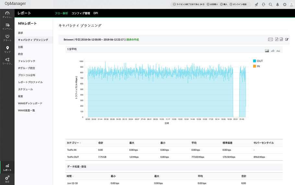Open アラート in the left sidebar
295x185 pixels.
tap(7, 37)
